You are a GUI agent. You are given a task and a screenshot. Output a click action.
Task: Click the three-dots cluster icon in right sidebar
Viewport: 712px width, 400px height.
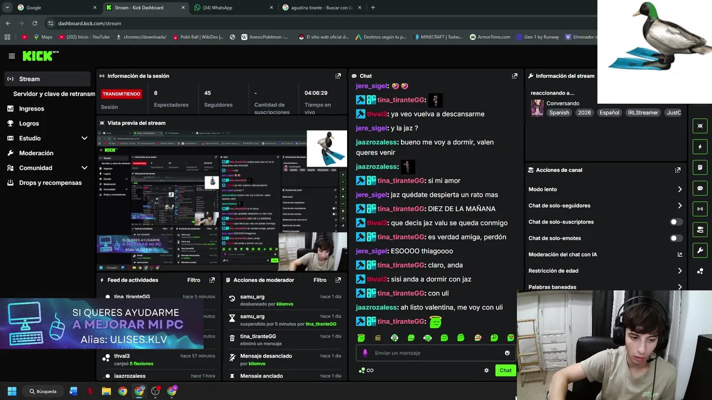tap(700, 271)
